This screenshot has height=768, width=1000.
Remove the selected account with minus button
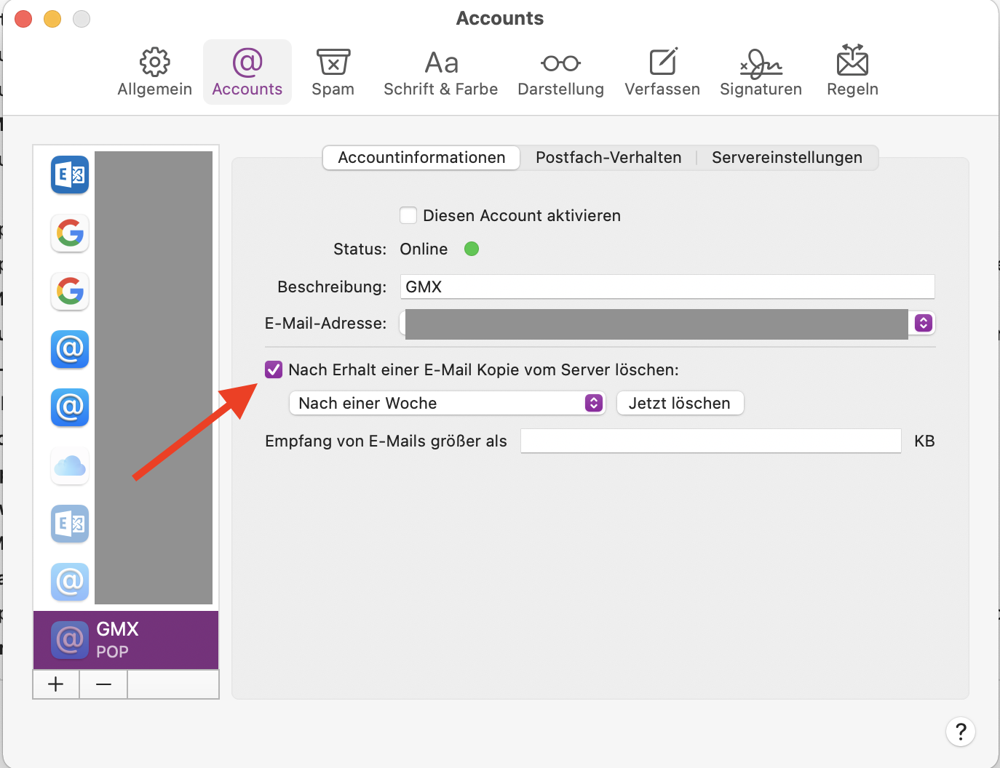pos(103,684)
